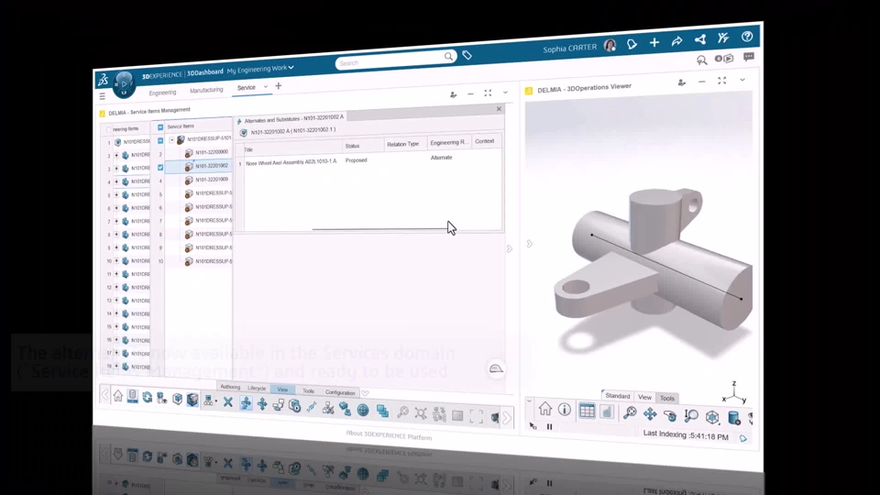Click the pause icon in the viewer
Viewport: 880px width, 495px height.
549,427
